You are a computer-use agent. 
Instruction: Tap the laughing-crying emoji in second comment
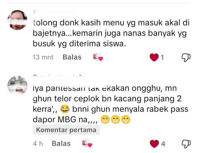(x=65, y=109)
